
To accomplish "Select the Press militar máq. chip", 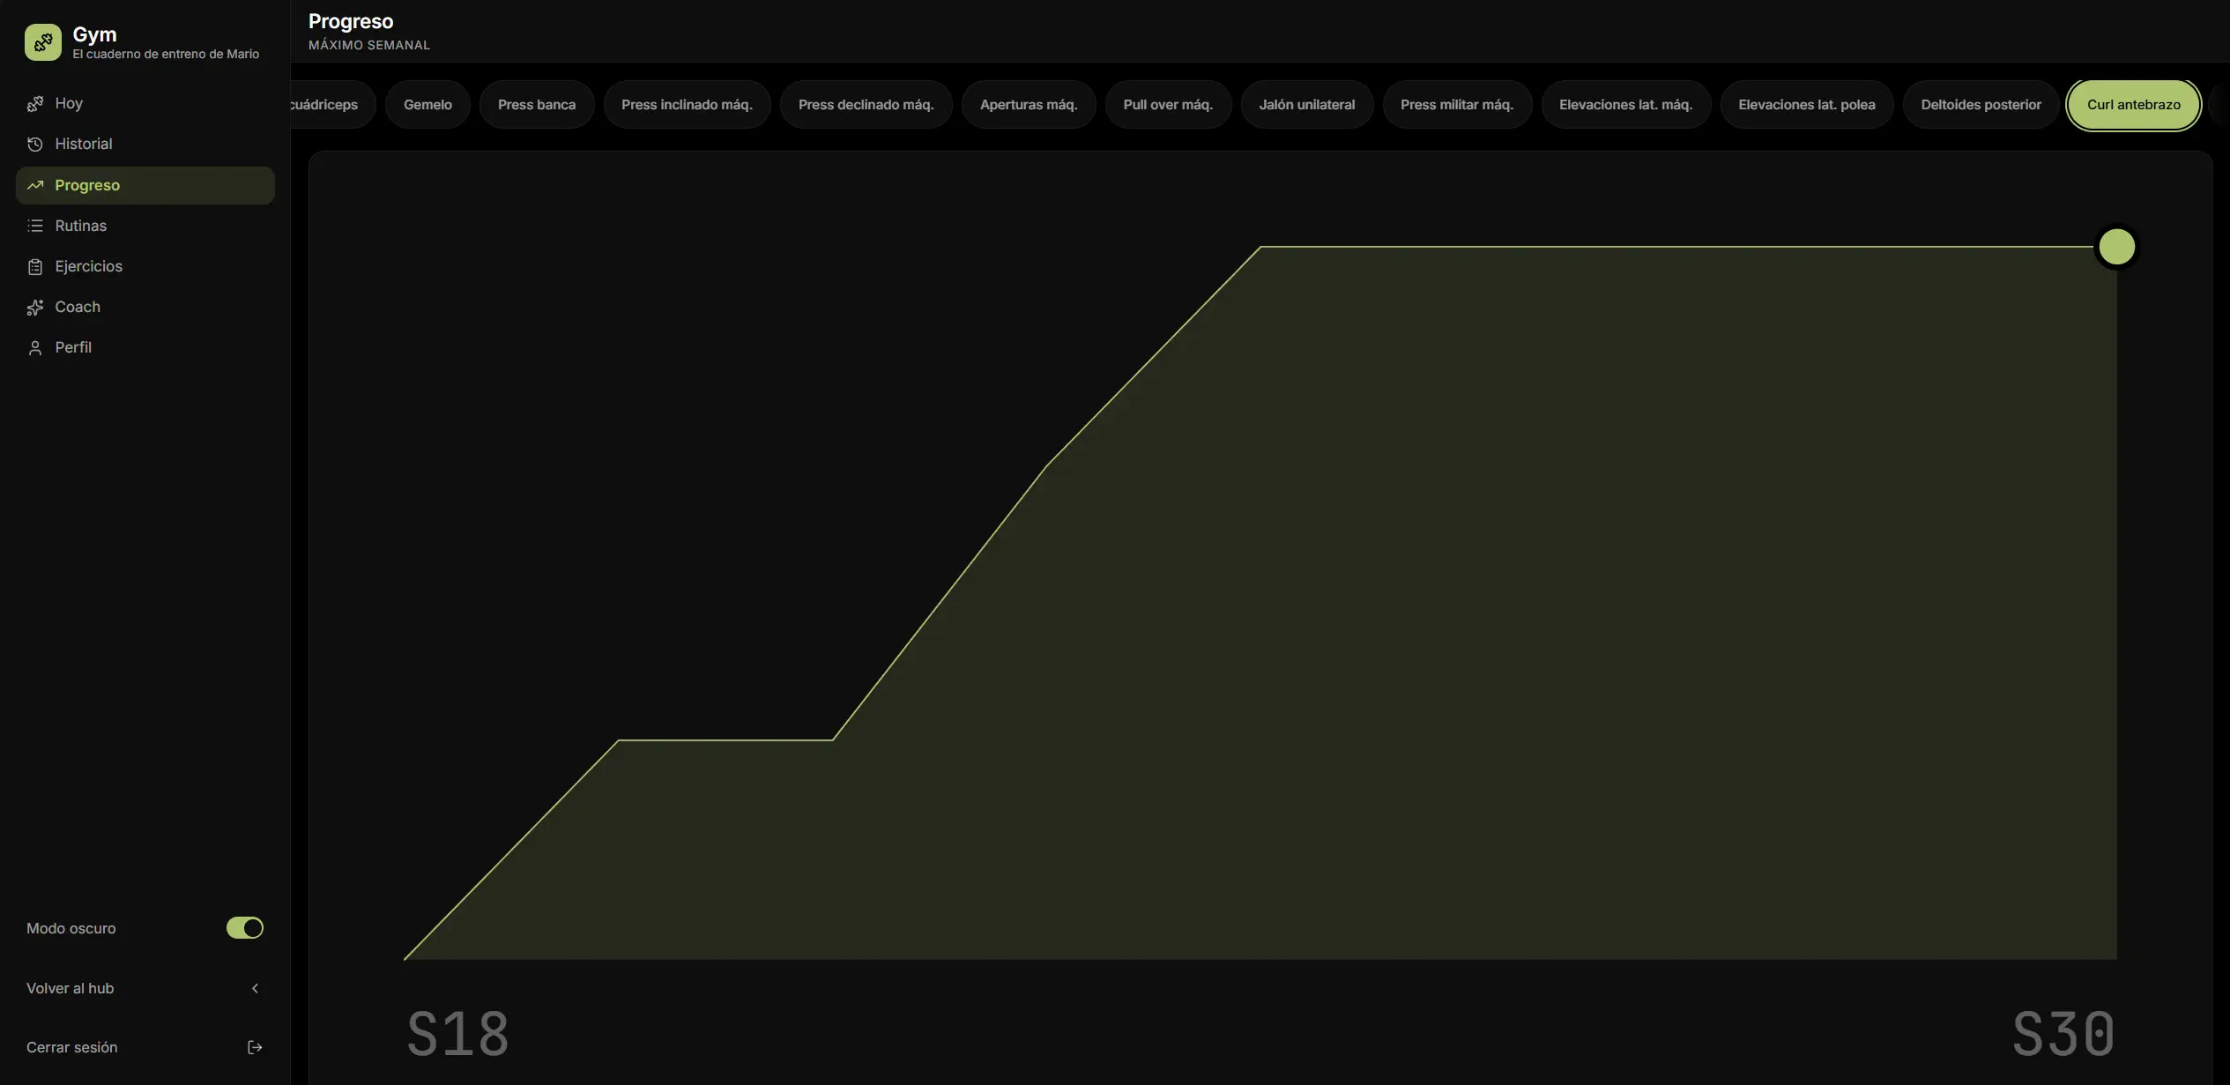I will [x=1457, y=105].
